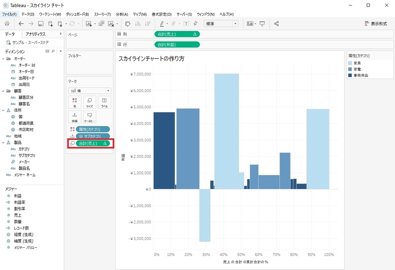Click the 家具 legend color swatch
The width and height of the screenshot is (395, 270).
pyautogui.click(x=350, y=63)
